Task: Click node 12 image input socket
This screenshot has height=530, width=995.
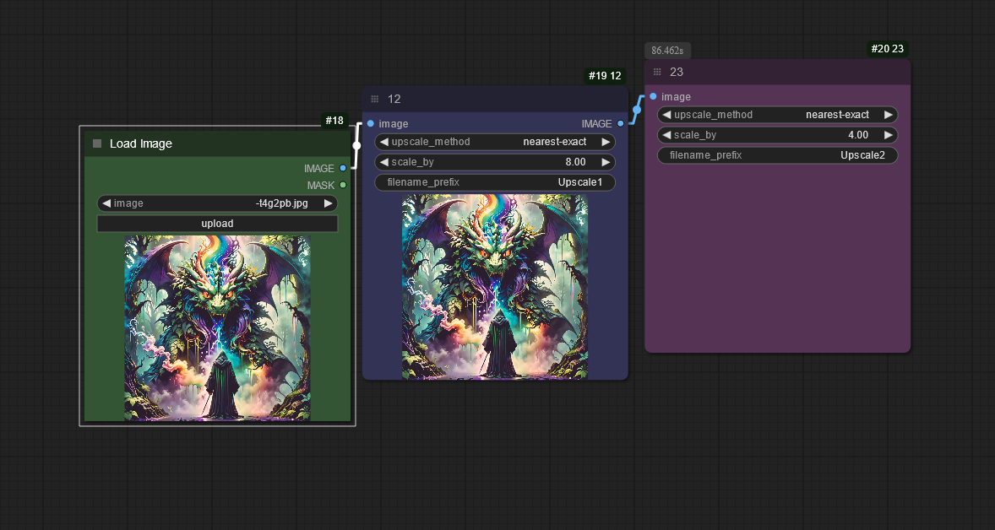Action: 371,123
